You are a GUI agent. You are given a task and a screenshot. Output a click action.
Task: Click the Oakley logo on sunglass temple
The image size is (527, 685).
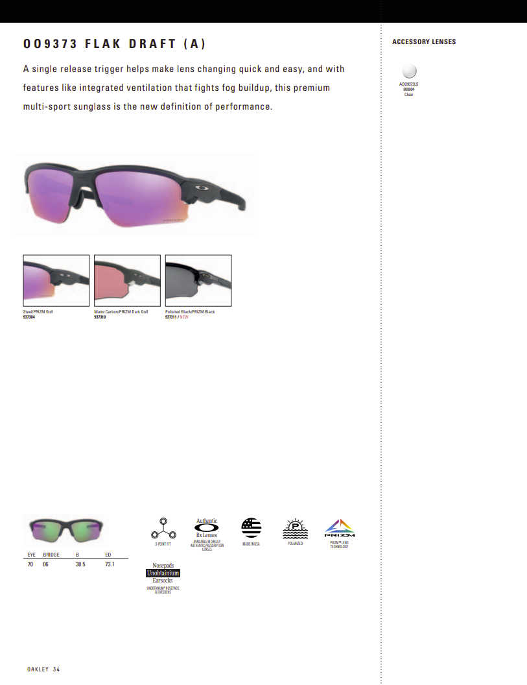202,188
